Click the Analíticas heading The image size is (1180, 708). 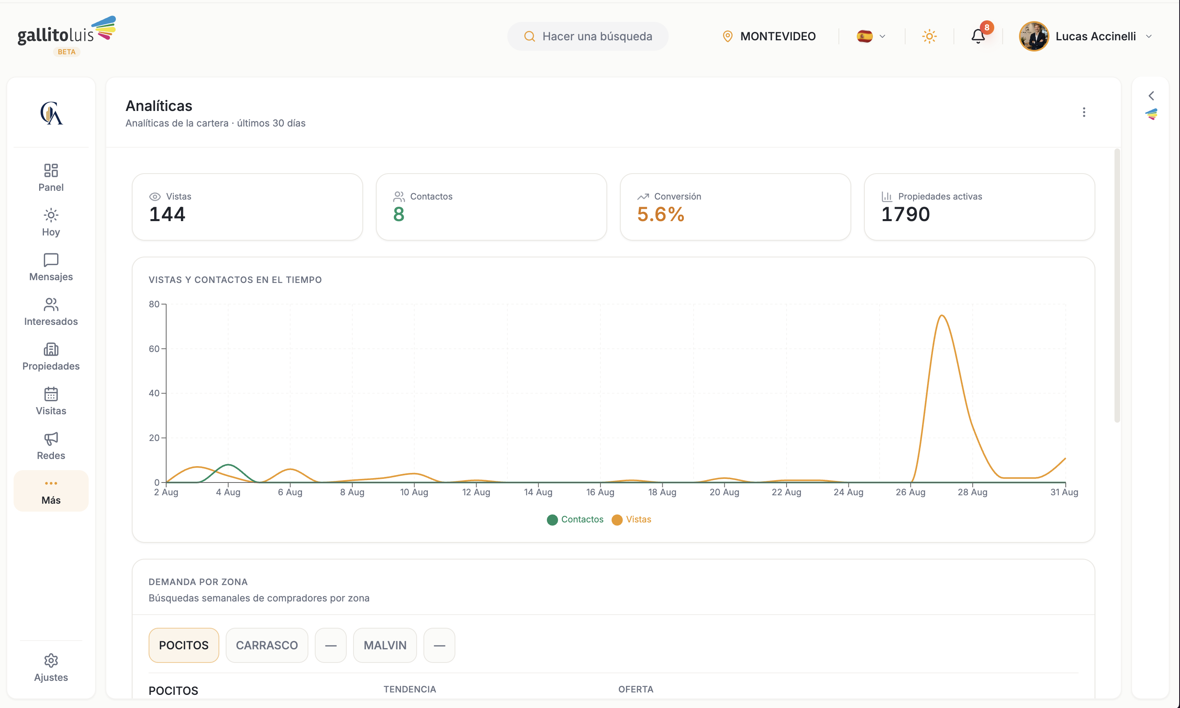(x=159, y=105)
